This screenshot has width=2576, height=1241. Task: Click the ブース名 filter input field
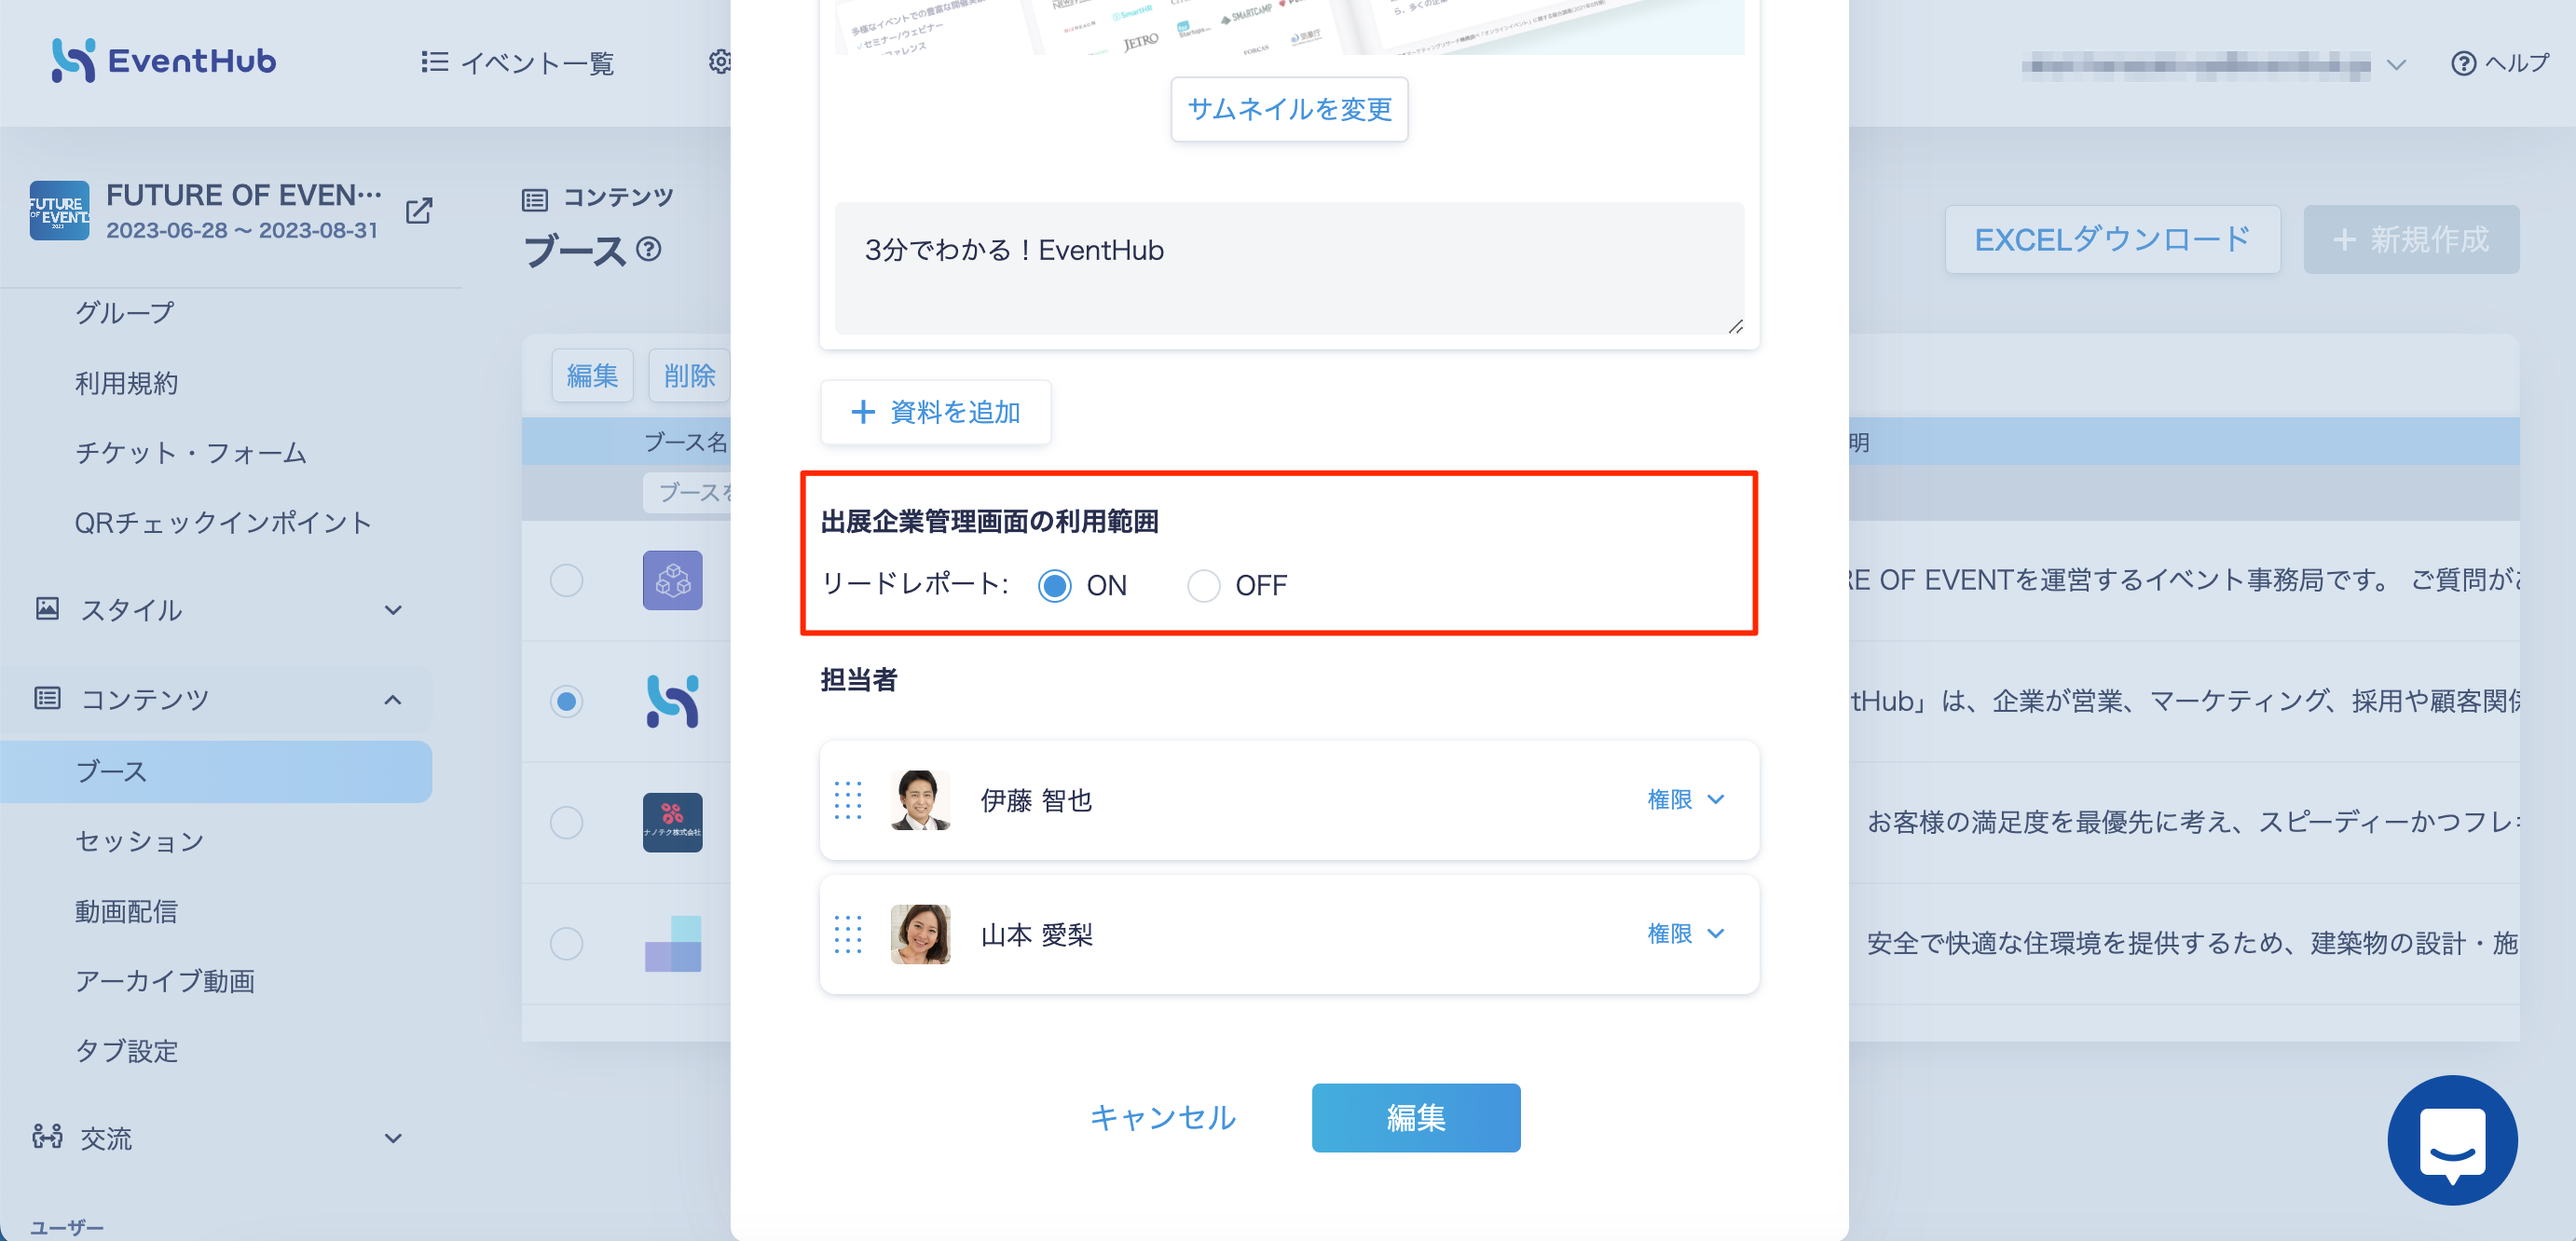[x=688, y=492]
